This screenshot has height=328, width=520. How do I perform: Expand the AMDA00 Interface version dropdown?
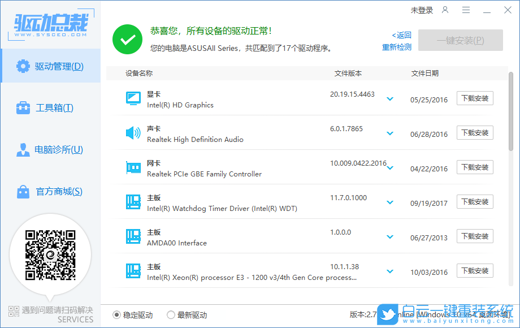[x=390, y=236]
